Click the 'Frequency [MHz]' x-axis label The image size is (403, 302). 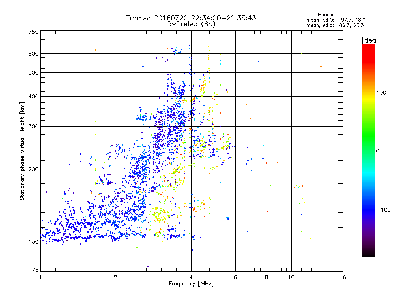click(191, 284)
